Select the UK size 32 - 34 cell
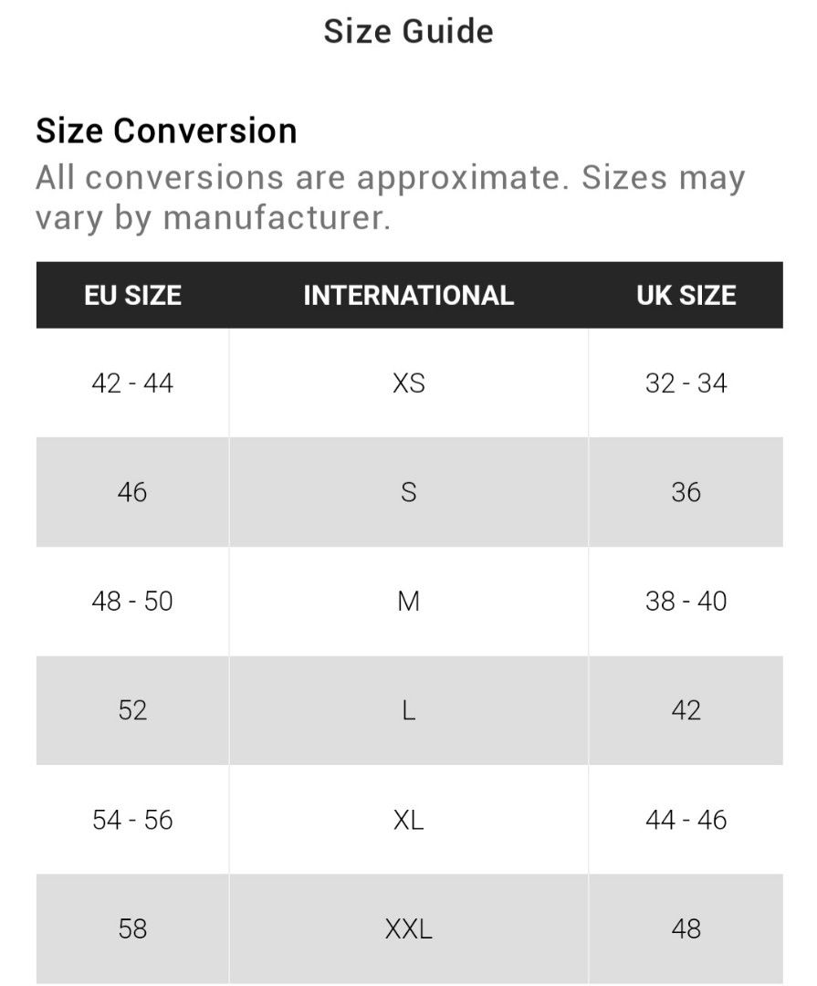The height and width of the screenshot is (986, 817). click(x=686, y=383)
